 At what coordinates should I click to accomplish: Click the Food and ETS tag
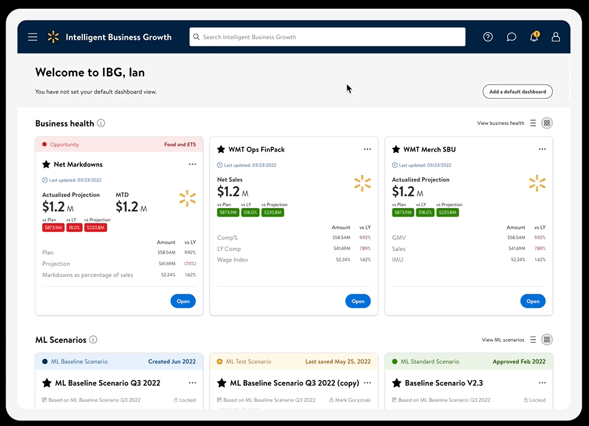180,145
